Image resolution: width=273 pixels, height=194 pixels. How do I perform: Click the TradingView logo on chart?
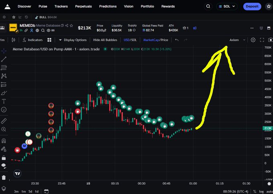click(17, 174)
